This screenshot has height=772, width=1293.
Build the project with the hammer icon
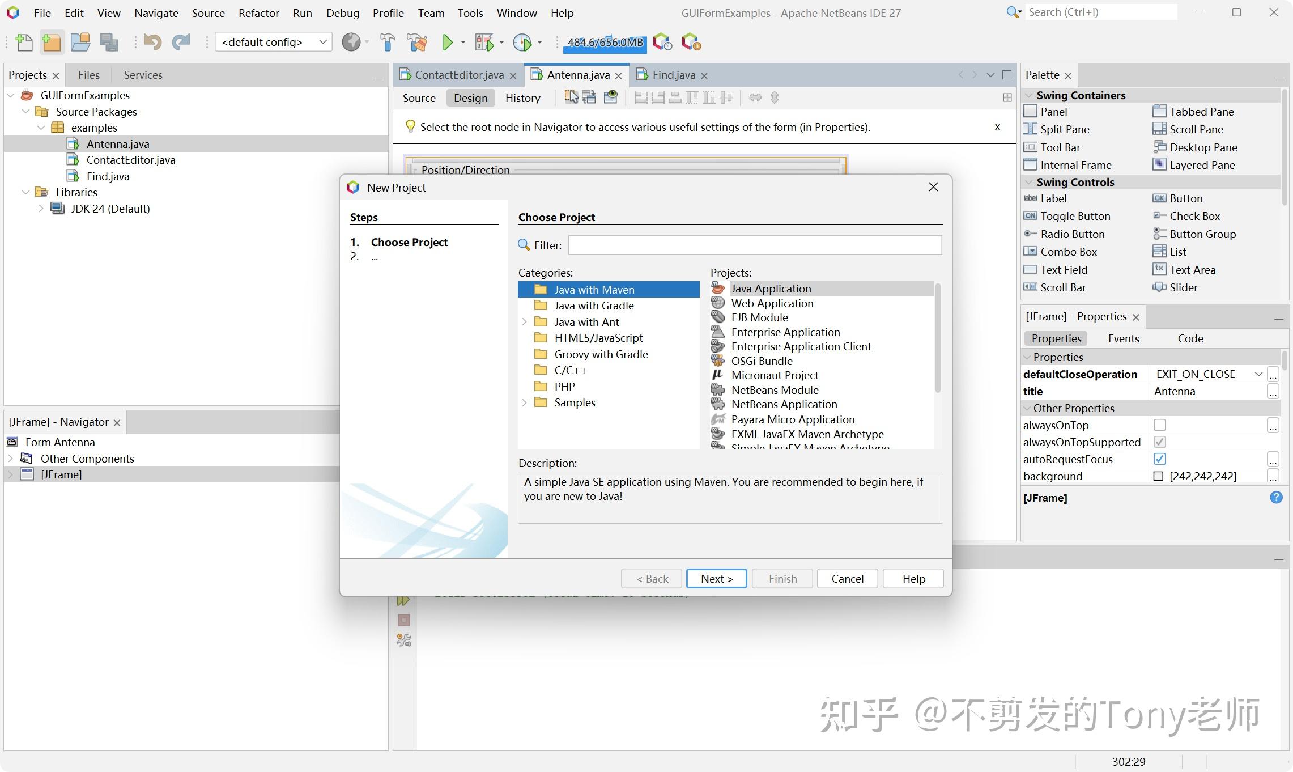point(387,42)
